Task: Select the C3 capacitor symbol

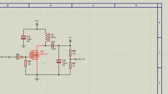Action: [x=23, y=37]
